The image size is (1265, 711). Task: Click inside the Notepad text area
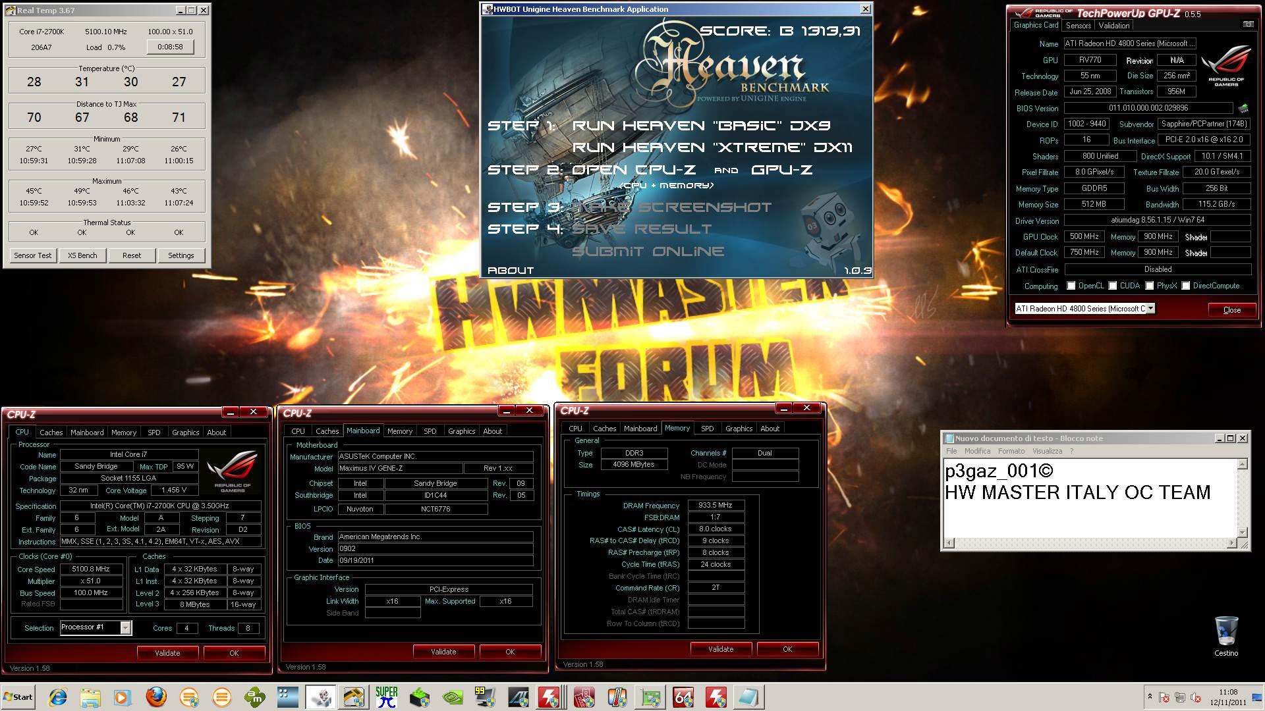[1090, 498]
